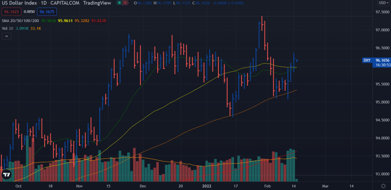The width and height of the screenshot is (391, 190).
Task: Click green SMA value 95.9616
Action: 49,21
